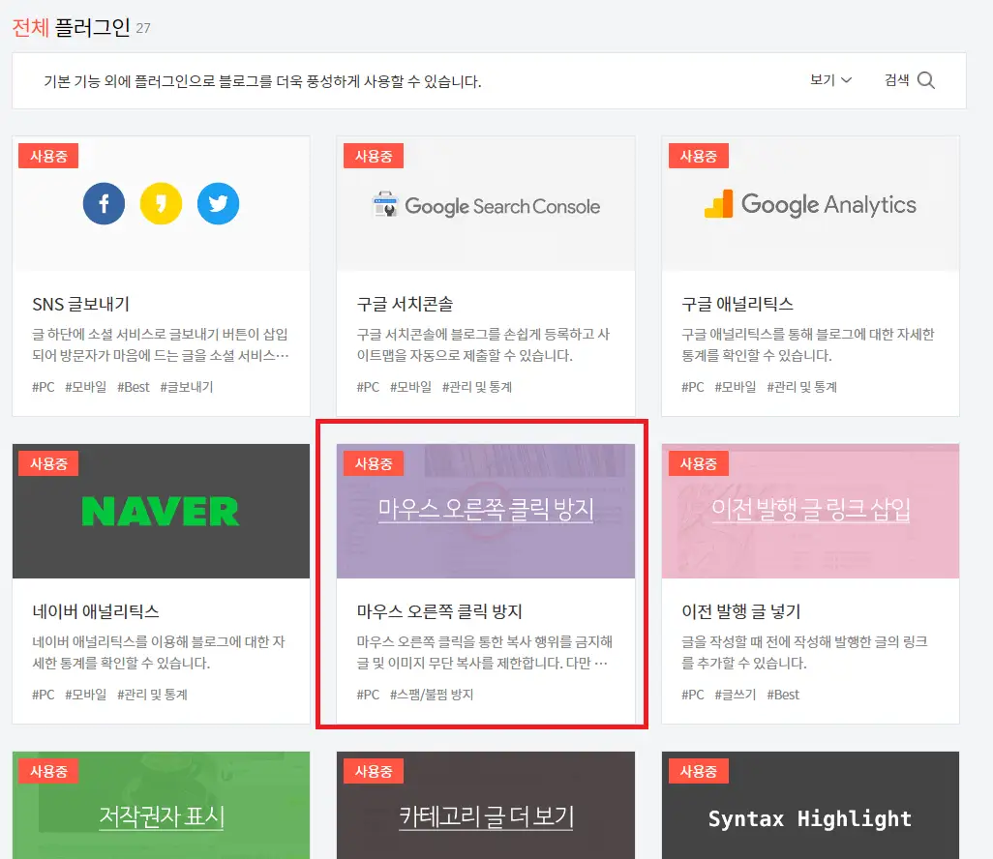Click #PC tag under SNS 글보내기

43,387
